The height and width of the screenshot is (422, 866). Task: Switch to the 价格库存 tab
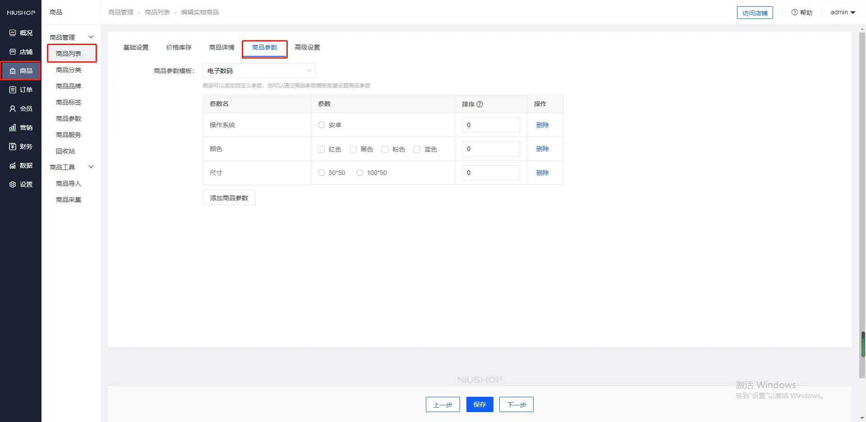pyautogui.click(x=179, y=47)
